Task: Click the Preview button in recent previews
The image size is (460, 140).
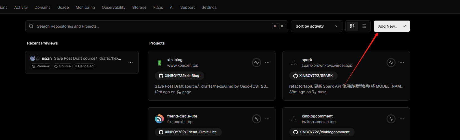Action: click(x=41, y=66)
